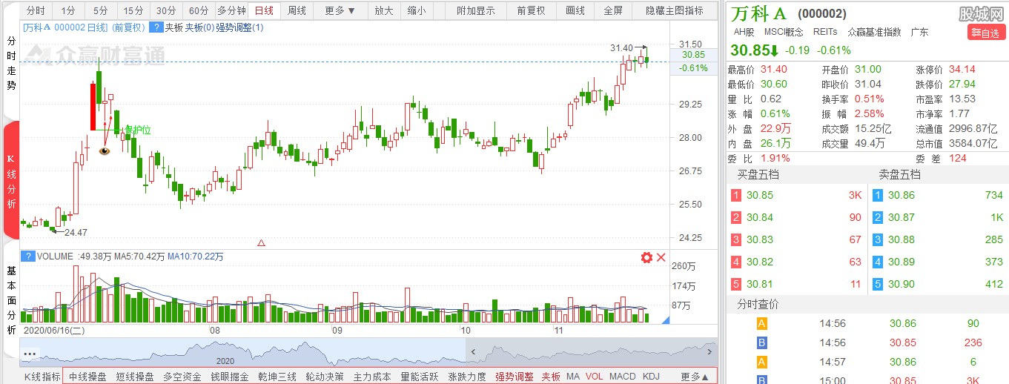This screenshot has height=384, width=1009.
Task: Click the 买盘五档 header
Action: [x=758, y=175]
